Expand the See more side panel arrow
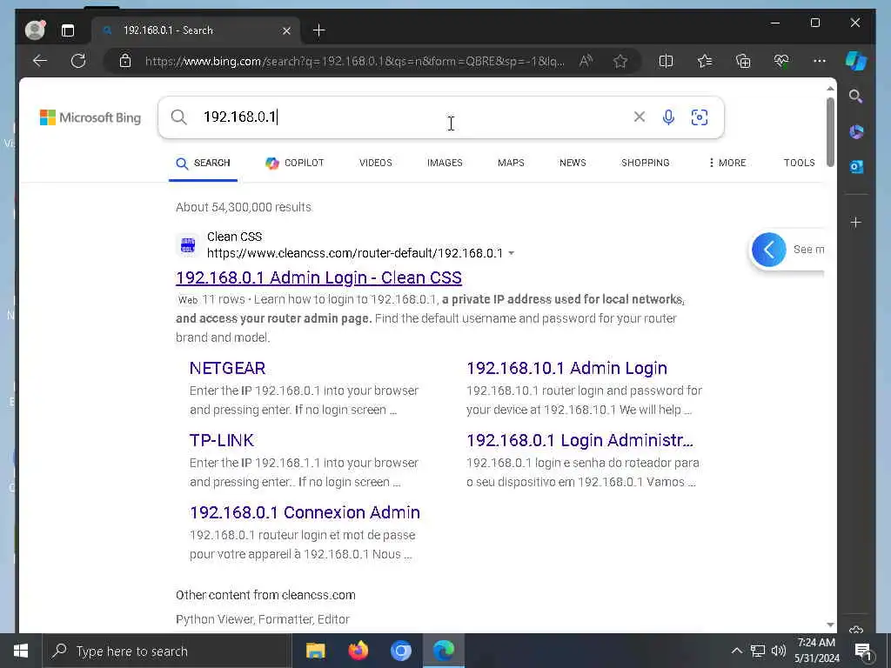Viewport: 891px width, 668px height. tap(769, 250)
